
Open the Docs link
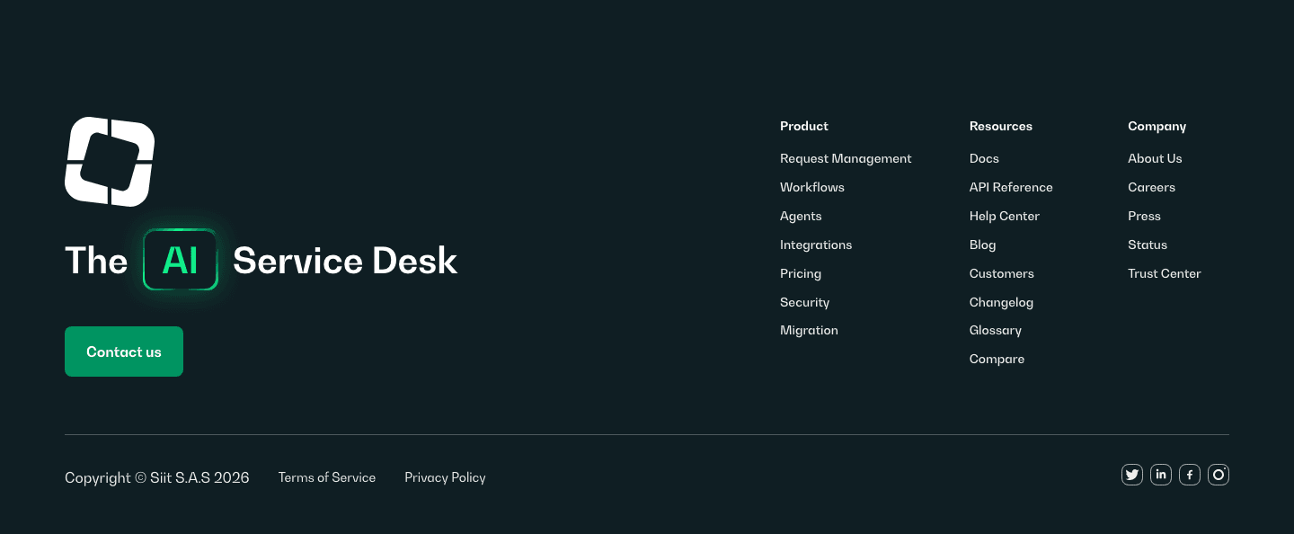(x=984, y=158)
